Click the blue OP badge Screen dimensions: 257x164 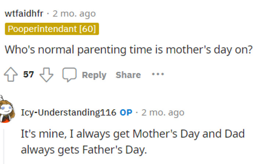pos(126,112)
